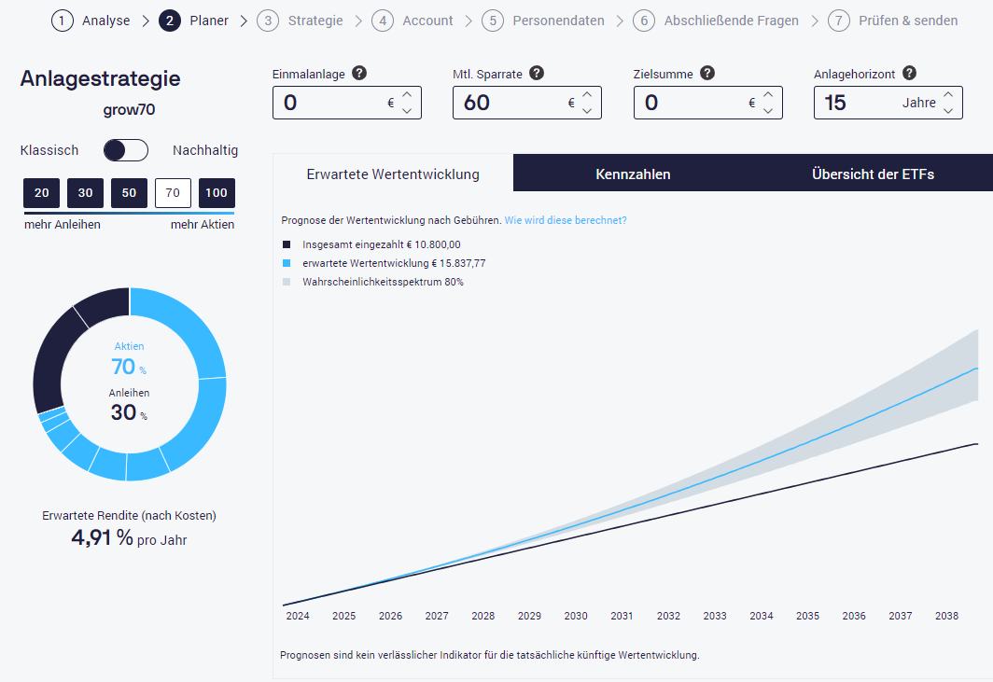Click the Anlagehorizont question mark icon
Screen dimensions: 993x682
(x=909, y=74)
